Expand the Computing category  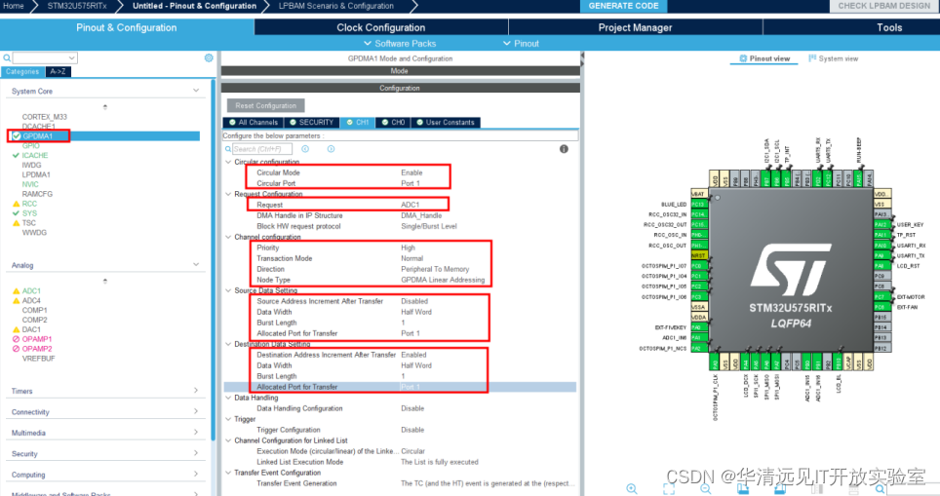196,475
